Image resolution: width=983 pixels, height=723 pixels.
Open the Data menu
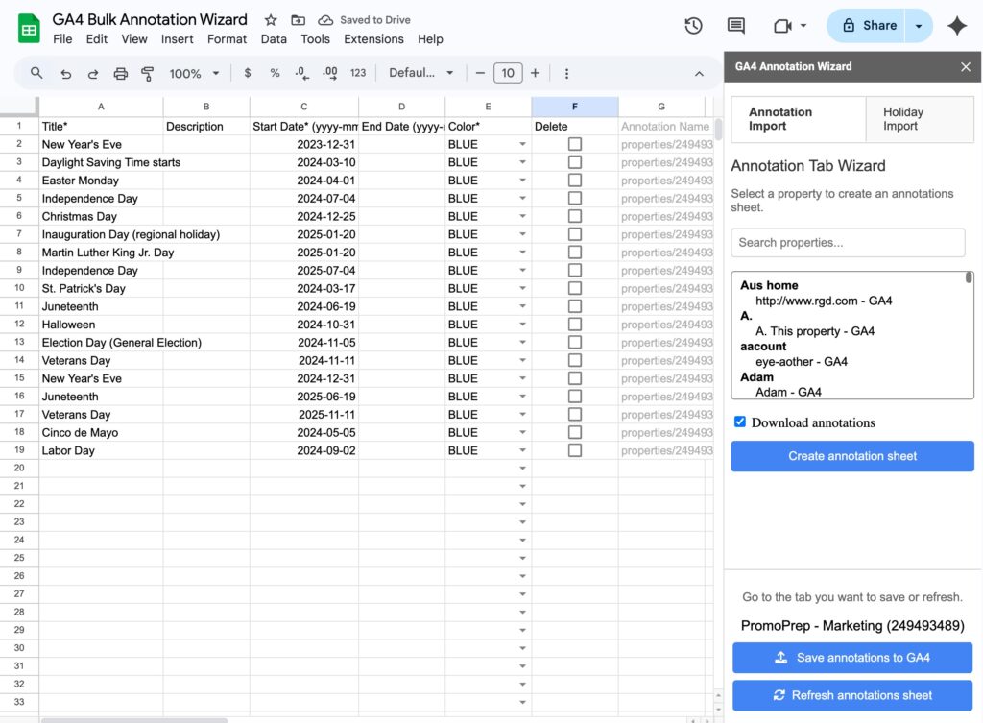coord(274,39)
